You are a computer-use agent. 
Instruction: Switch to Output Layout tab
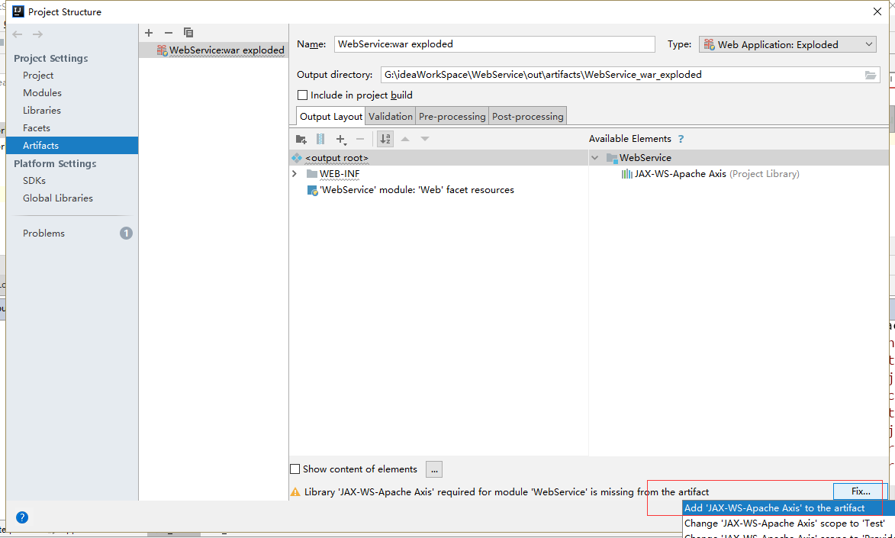(331, 117)
